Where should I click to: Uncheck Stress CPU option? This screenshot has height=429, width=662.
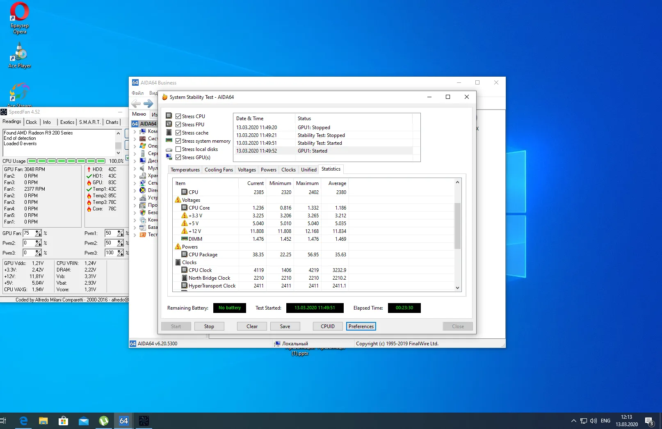click(178, 116)
